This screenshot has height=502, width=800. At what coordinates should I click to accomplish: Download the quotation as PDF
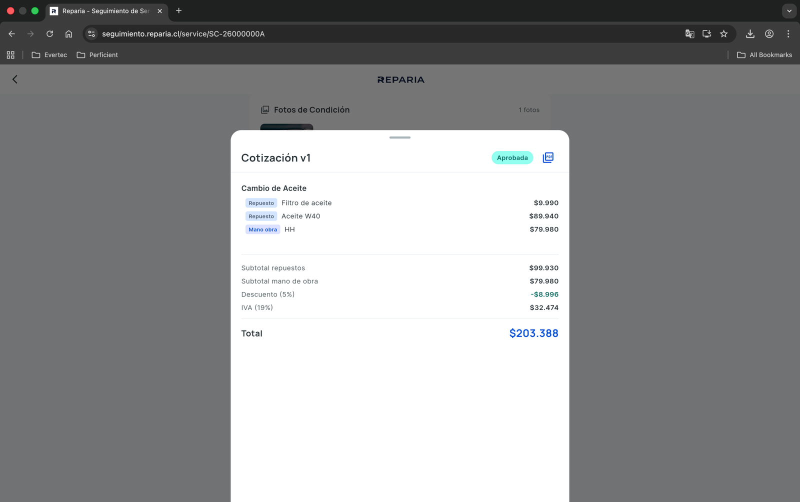coord(548,157)
